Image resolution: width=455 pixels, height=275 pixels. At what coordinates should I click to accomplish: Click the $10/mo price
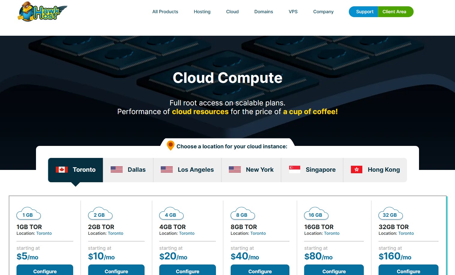(101, 256)
